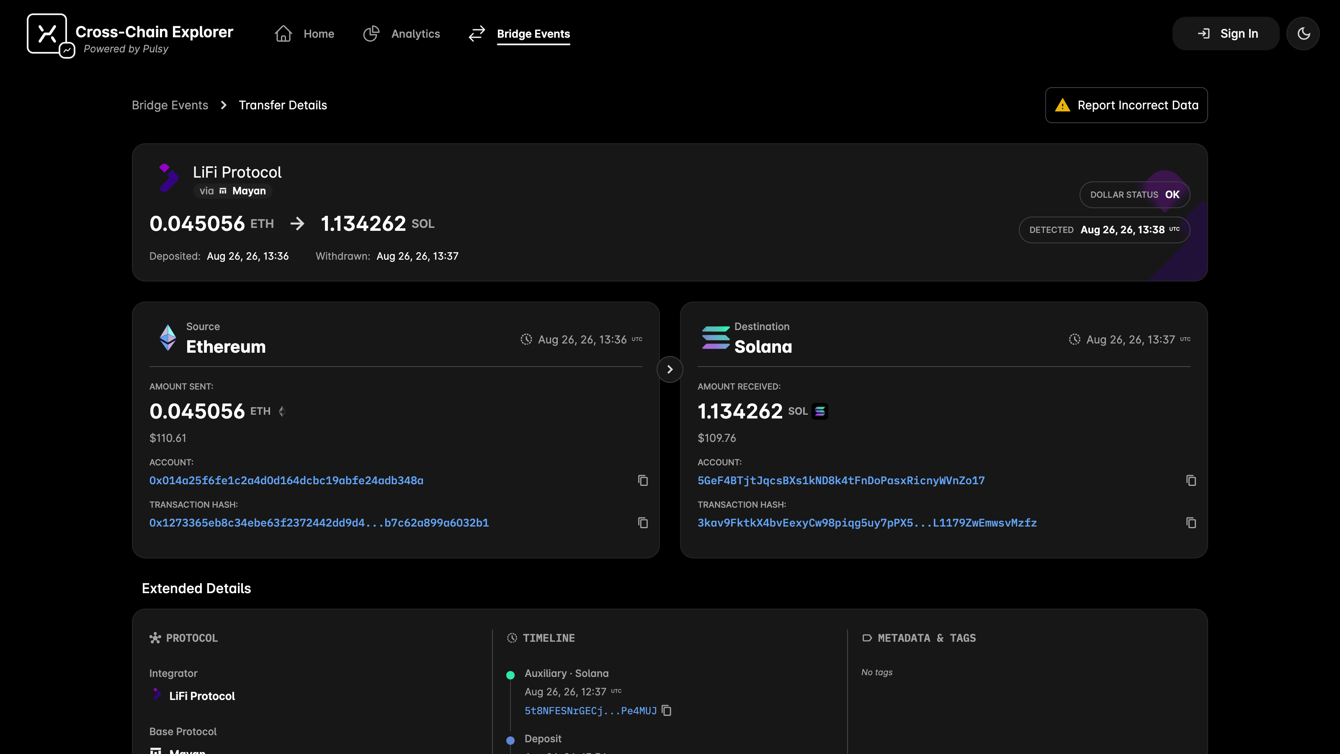Copy the Solana transaction hash
The width and height of the screenshot is (1340, 754).
click(x=1191, y=522)
